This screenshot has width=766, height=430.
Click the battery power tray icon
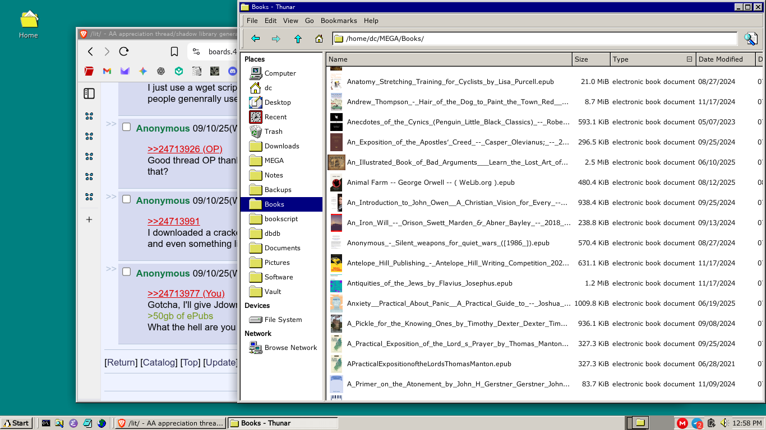(711, 423)
